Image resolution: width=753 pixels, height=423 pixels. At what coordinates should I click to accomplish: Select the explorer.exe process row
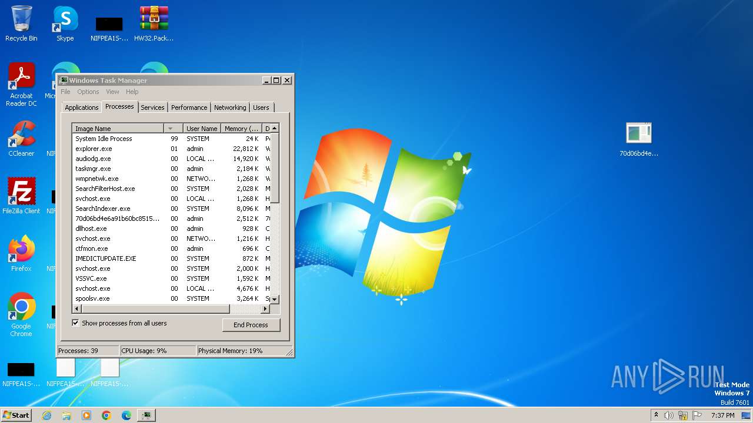tap(171, 149)
